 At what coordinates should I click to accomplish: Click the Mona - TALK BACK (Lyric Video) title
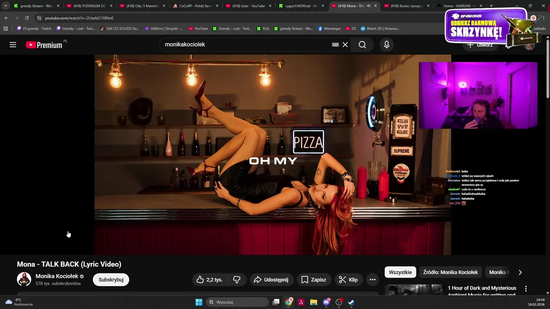[69, 264]
